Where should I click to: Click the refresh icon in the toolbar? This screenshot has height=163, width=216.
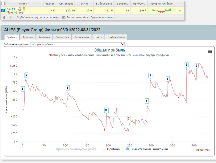(x=11, y=18)
